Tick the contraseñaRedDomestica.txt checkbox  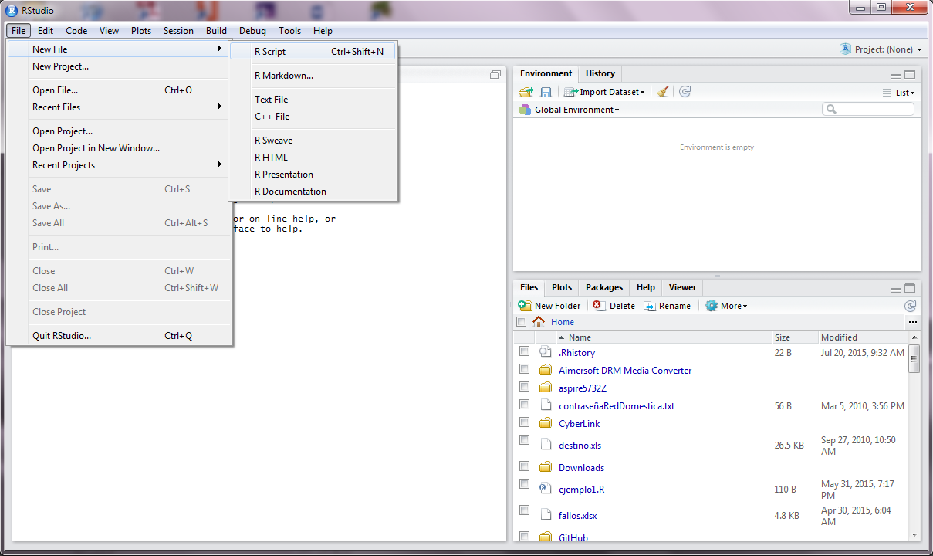point(524,404)
